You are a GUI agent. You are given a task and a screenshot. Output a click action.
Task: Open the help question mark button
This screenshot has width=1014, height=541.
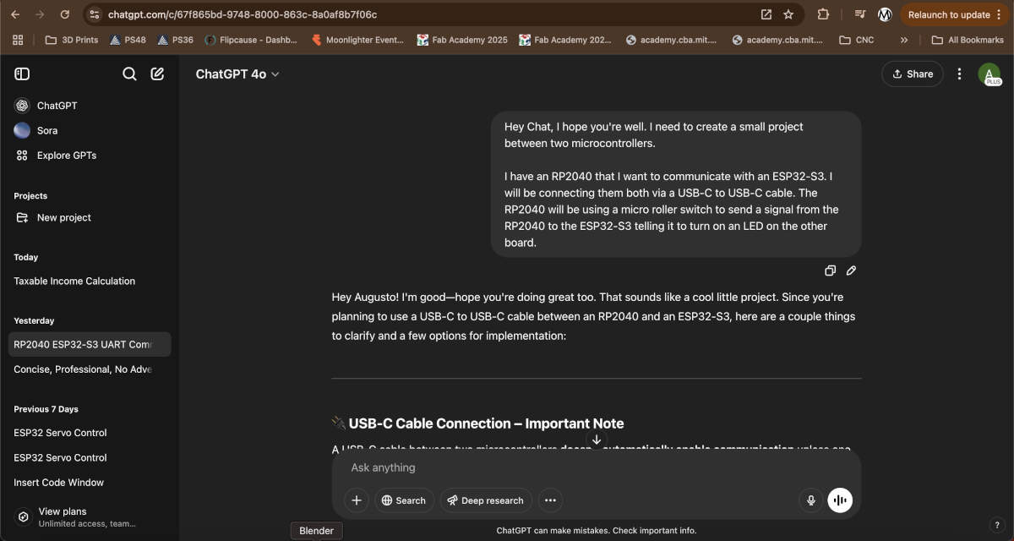coord(997,525)
